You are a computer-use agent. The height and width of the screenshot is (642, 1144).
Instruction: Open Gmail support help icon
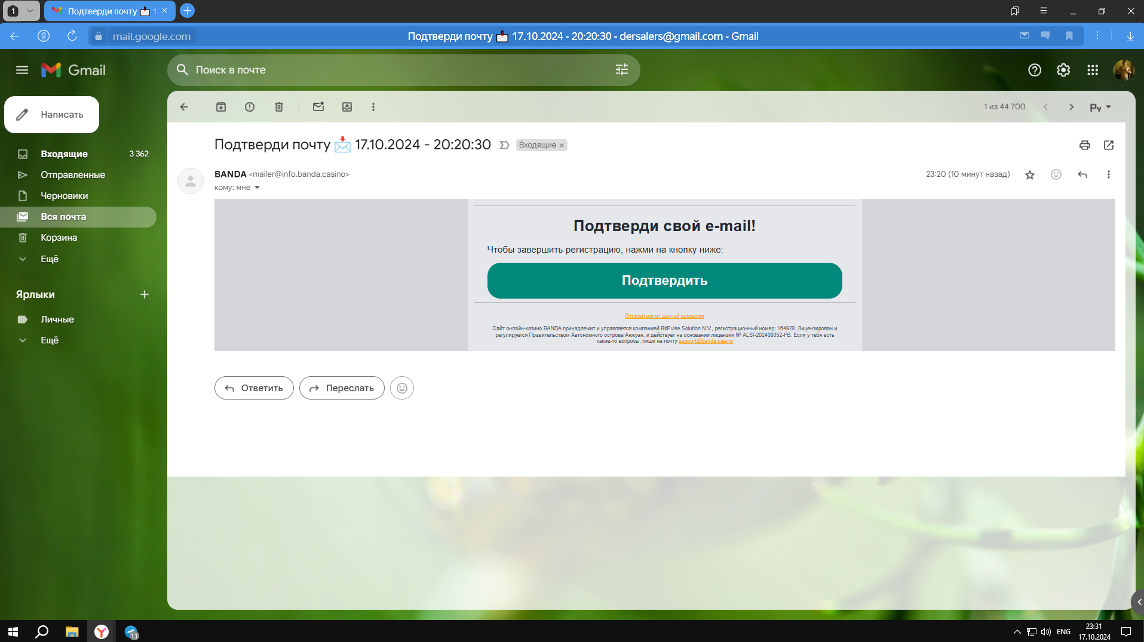click(1035, 70)
